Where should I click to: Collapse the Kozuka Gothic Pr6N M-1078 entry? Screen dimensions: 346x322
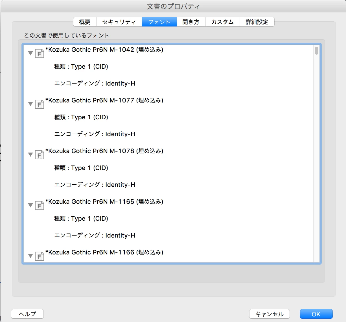click(x=30, y=155)
